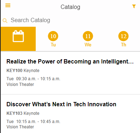The width and height of the screenshot is (140, 133).
Task: Open the catalog filter funnel icon
Action: click(x=134, y=6)
